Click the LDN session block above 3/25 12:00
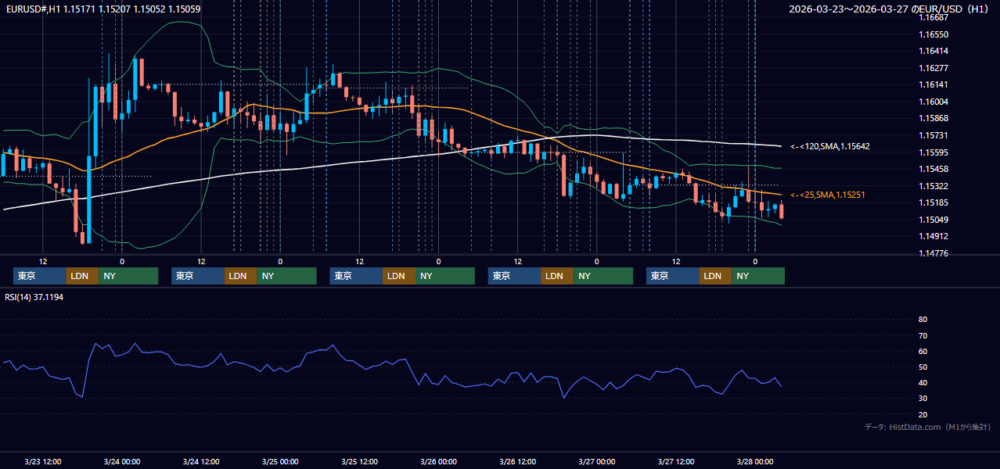Image resolution: width=1000 pixels, height=469 pixels. tap(399, 276)
